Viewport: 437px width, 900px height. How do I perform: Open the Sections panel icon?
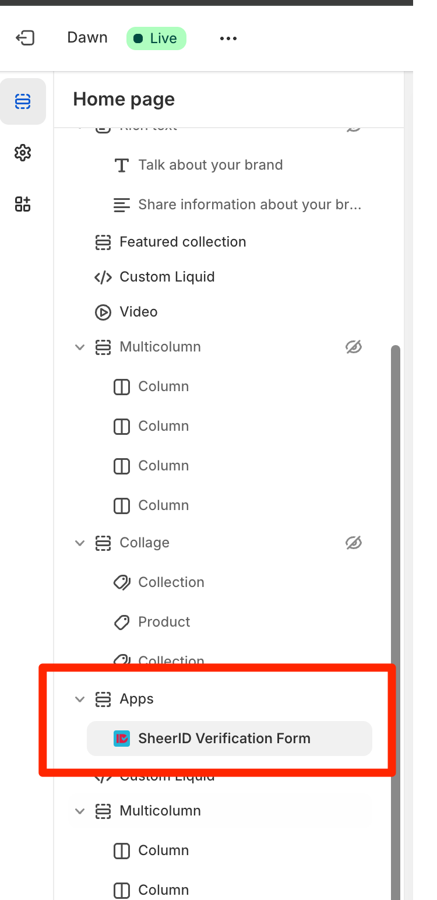[x=23, y=102]
